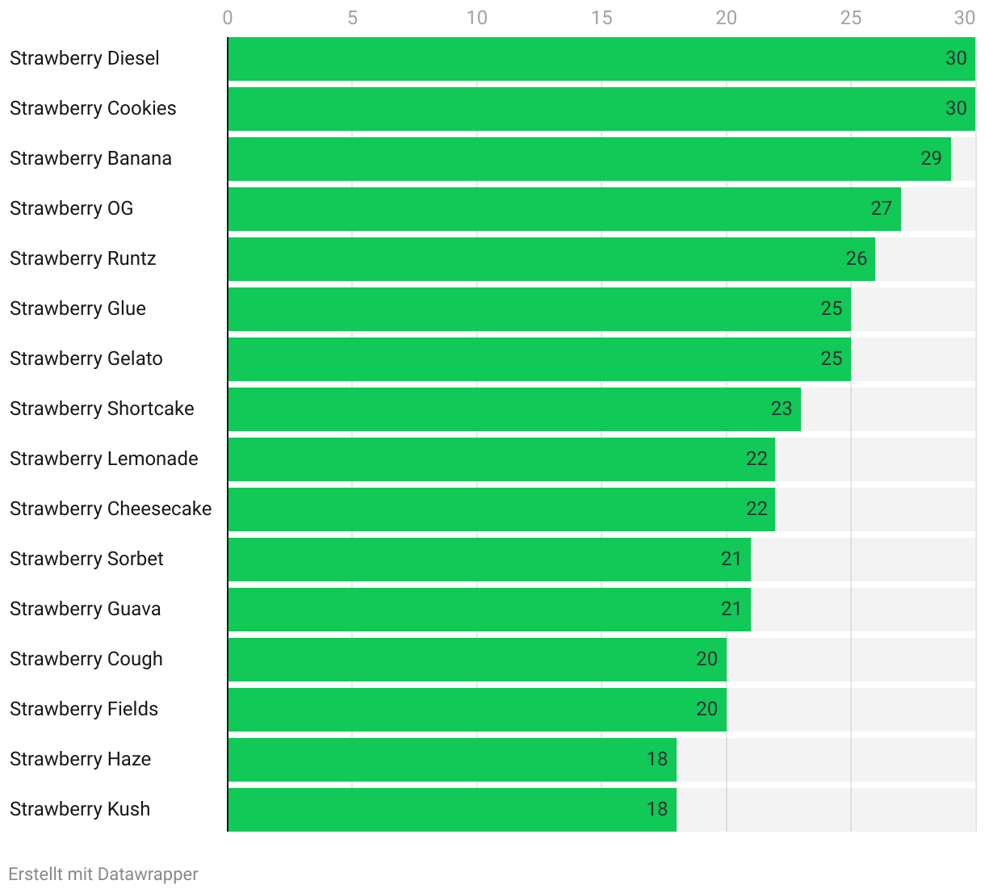Click the Strawberry Haze bar

pyautogui.click(x=452, y=760)
